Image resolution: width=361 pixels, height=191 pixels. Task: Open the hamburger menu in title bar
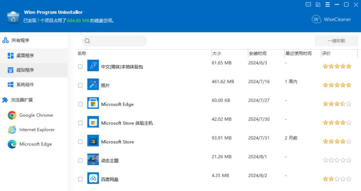(x=327, y=4)
